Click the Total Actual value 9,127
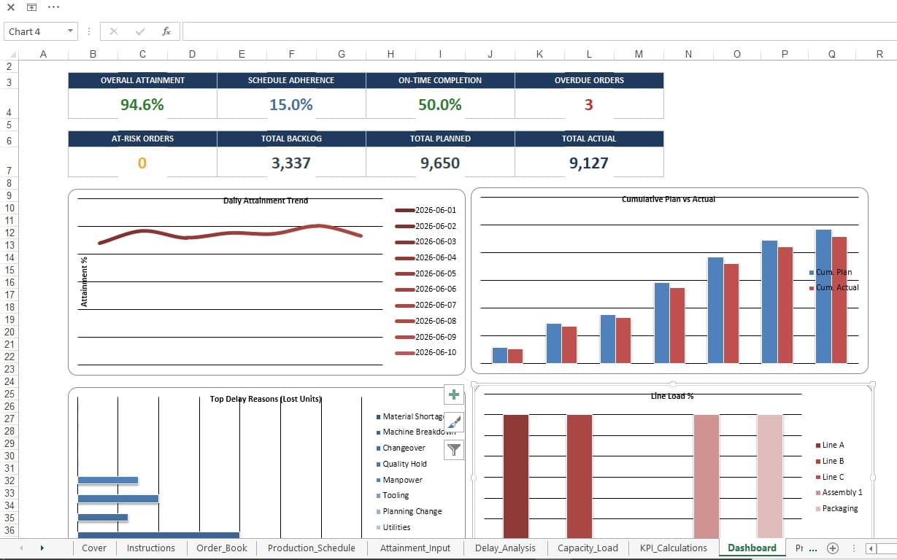This screenshot has height=560, width=897. click(589, 163)
